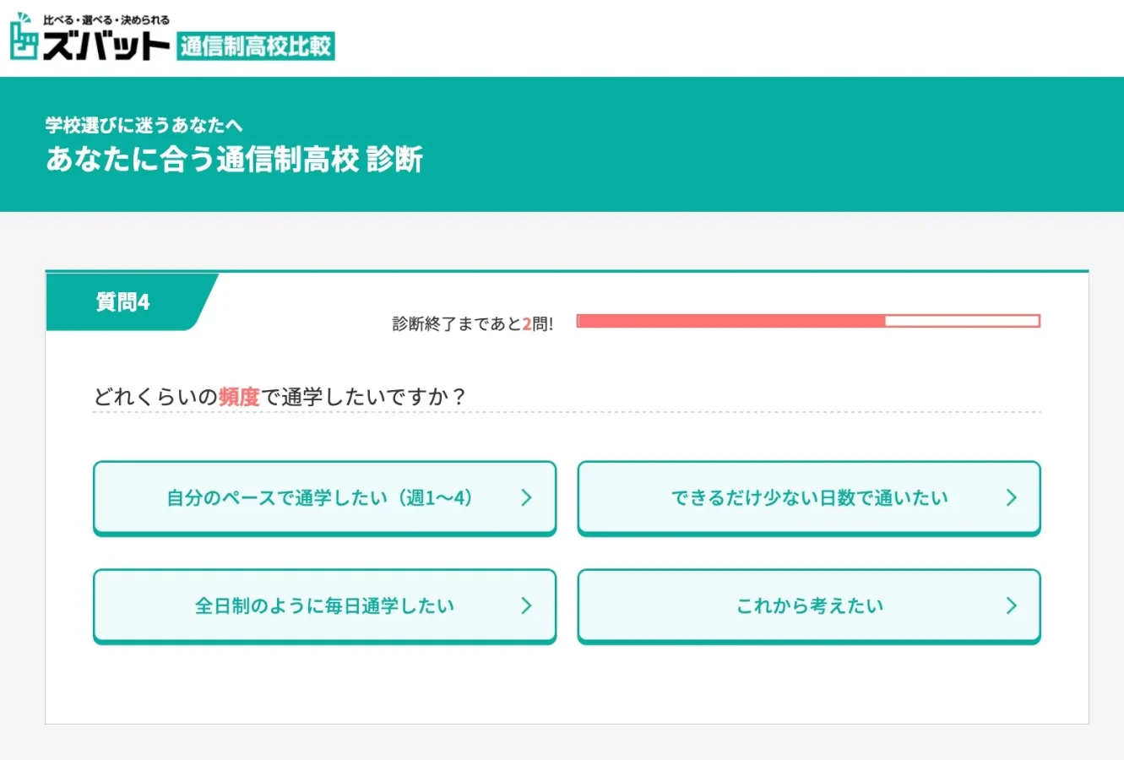
Task: Click the chevron on 自分のペースで通学したい option
Action: (527, 498)
